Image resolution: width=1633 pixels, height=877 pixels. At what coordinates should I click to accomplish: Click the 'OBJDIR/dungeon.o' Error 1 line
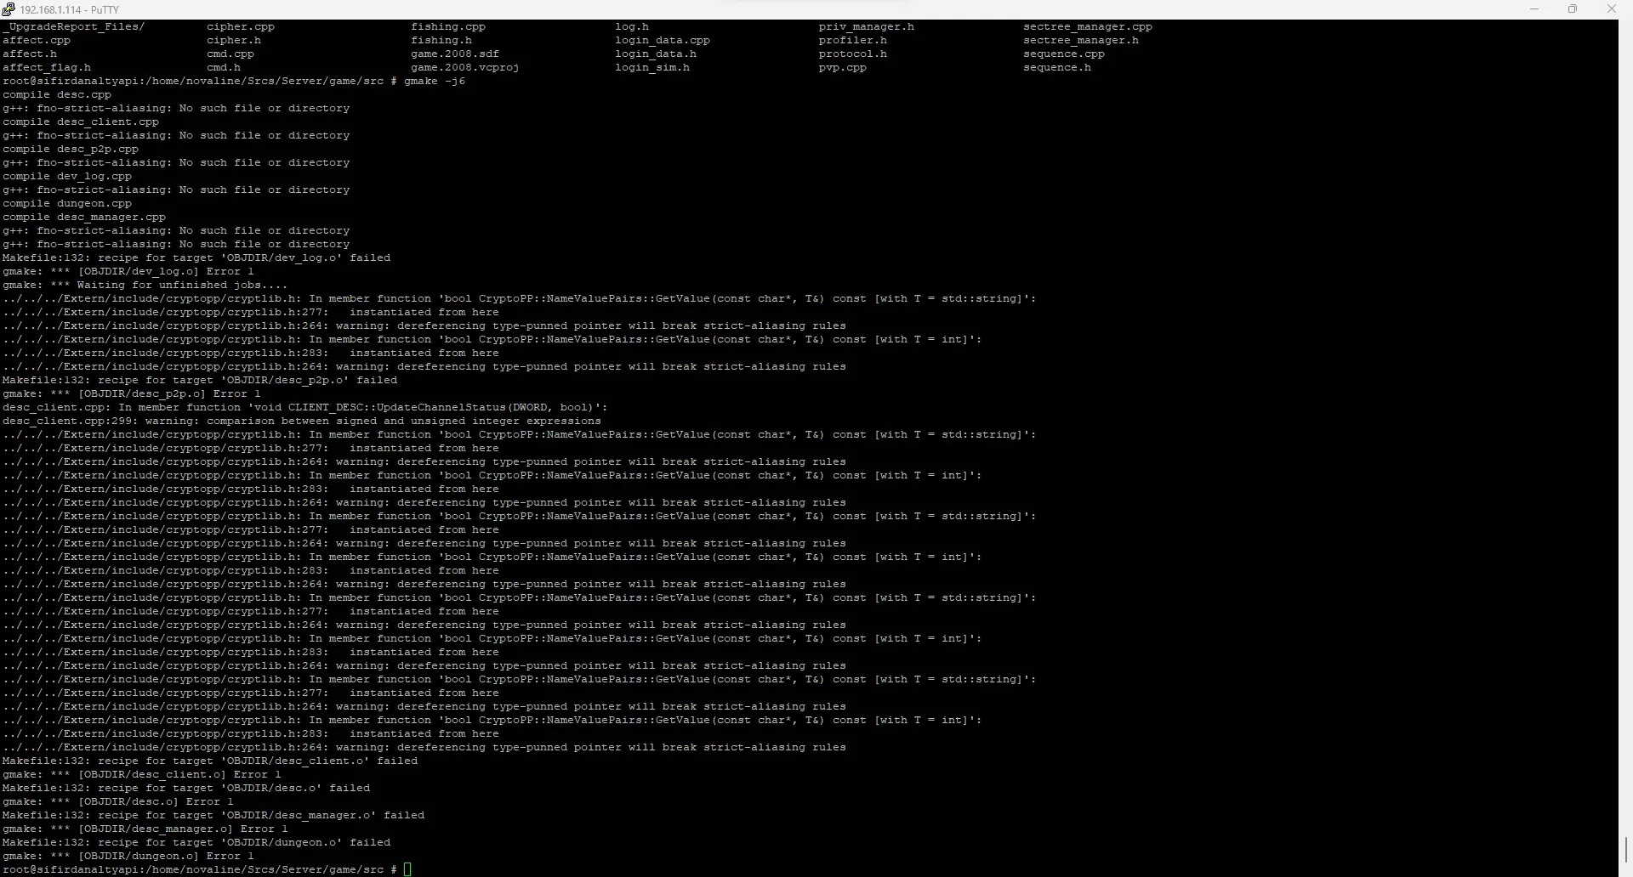pos(128,856)
